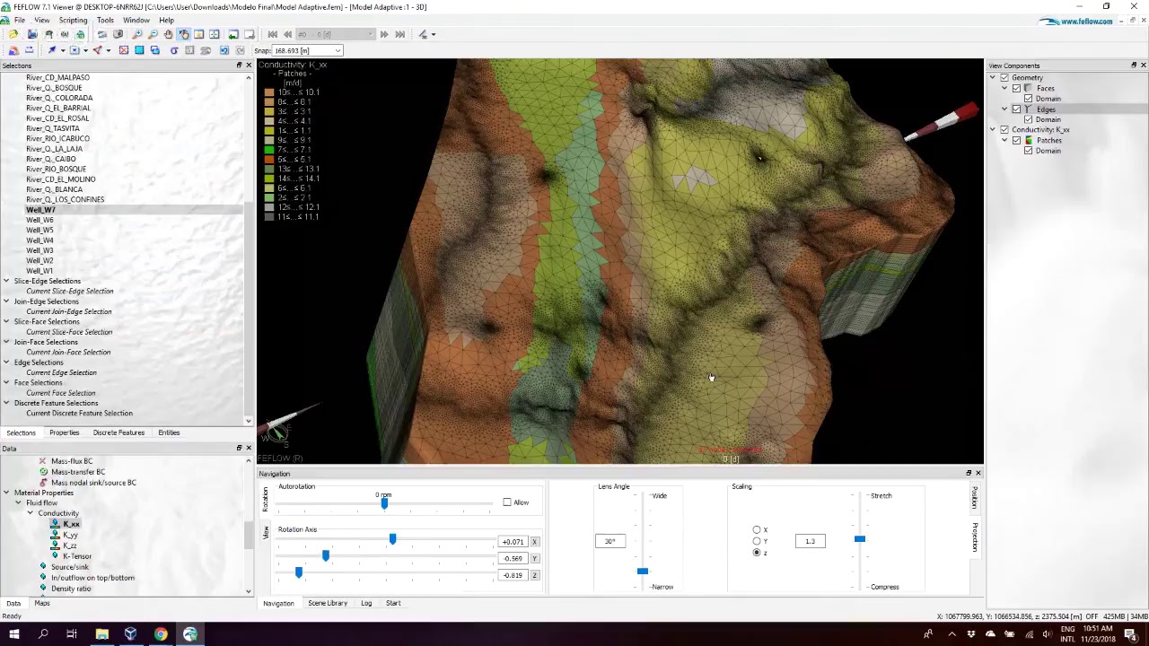Uncheck the Geometry visibility checkbox
The width and height of the screenshot is (1149, 646).
click(1004, 78)
